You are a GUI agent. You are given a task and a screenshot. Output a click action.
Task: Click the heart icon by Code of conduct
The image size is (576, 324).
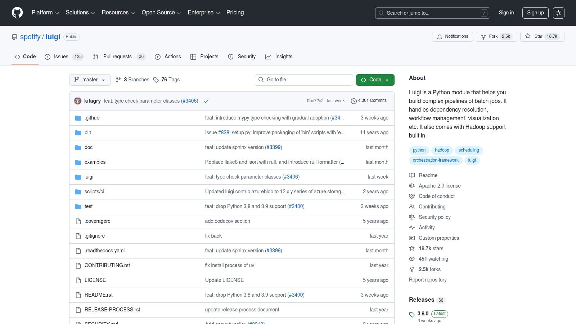412,196
